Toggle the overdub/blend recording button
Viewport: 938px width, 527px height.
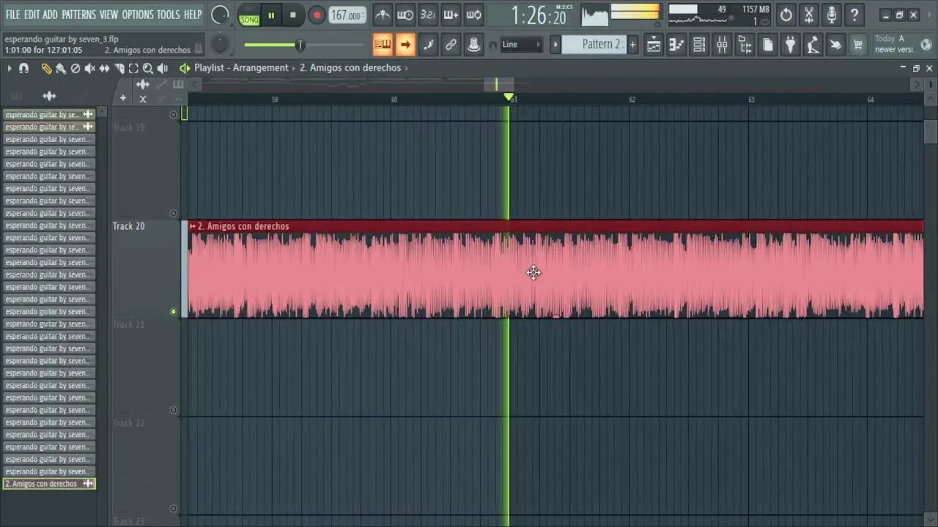(451, 15)
